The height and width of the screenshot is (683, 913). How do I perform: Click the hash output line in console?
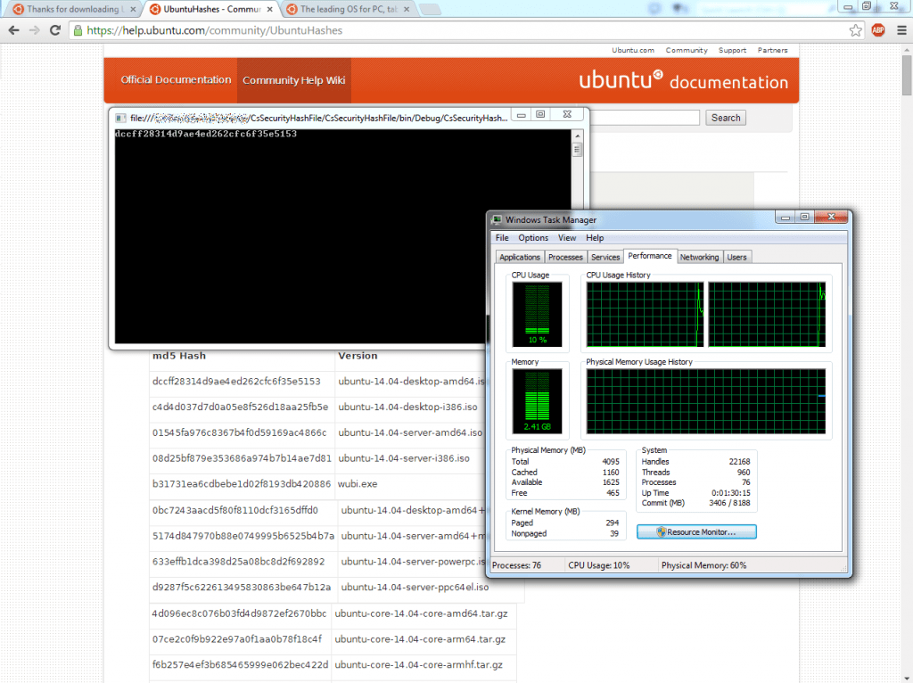(206, 134)
